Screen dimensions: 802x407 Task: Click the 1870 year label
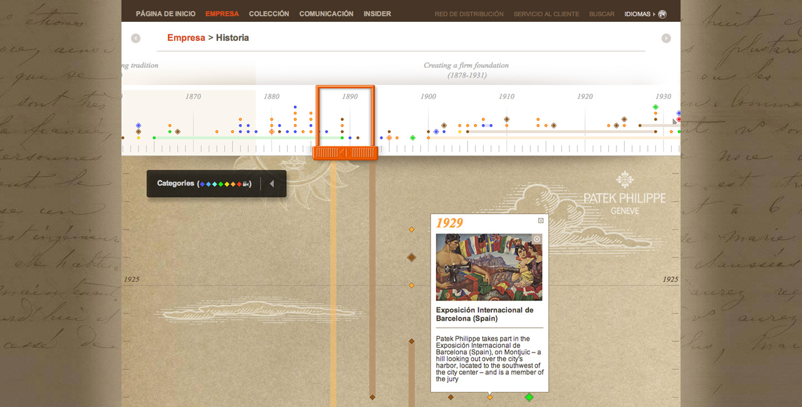pos(193,96)
